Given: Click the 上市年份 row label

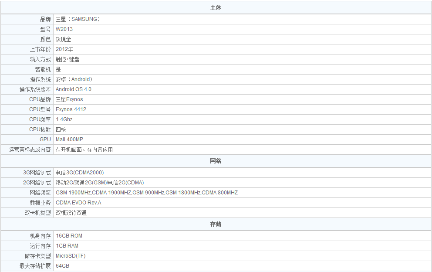Looking at the screenshot, I should [40, 49].
